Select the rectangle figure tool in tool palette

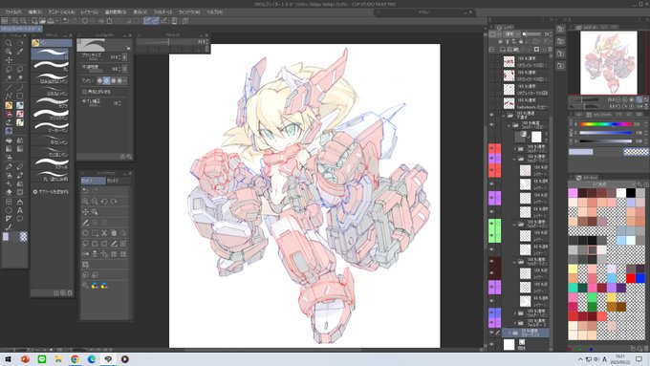click(19, 96)
